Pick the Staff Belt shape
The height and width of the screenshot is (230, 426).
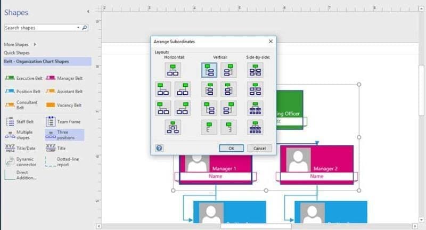20,121
